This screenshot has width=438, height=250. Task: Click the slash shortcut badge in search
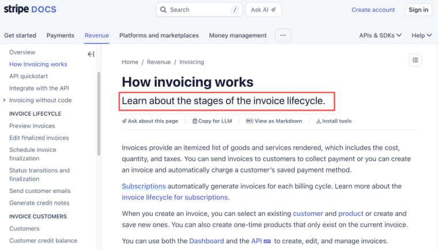coord(235,10)
